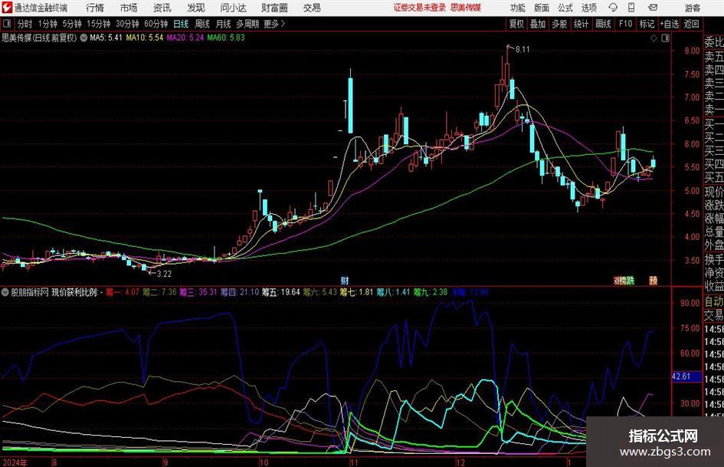Switch to 1分钟 period
The width and height of the screenshot is (724, 467).
[x=48, y=24]
